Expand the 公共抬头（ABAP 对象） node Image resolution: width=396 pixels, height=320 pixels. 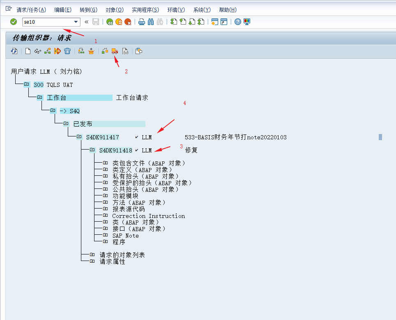[x=106, y=189]
